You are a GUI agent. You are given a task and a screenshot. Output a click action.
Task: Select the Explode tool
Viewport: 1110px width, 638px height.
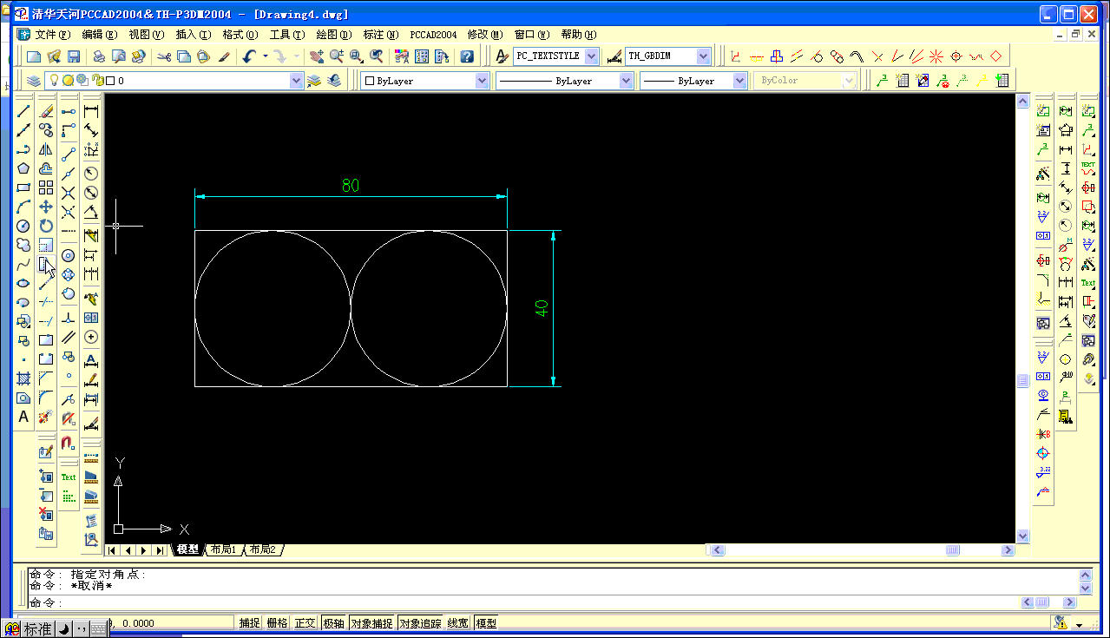pos(46,417)
